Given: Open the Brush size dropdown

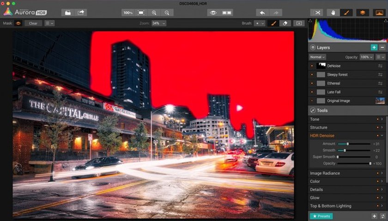Looking at the screenshot, I should coord(260,23).
